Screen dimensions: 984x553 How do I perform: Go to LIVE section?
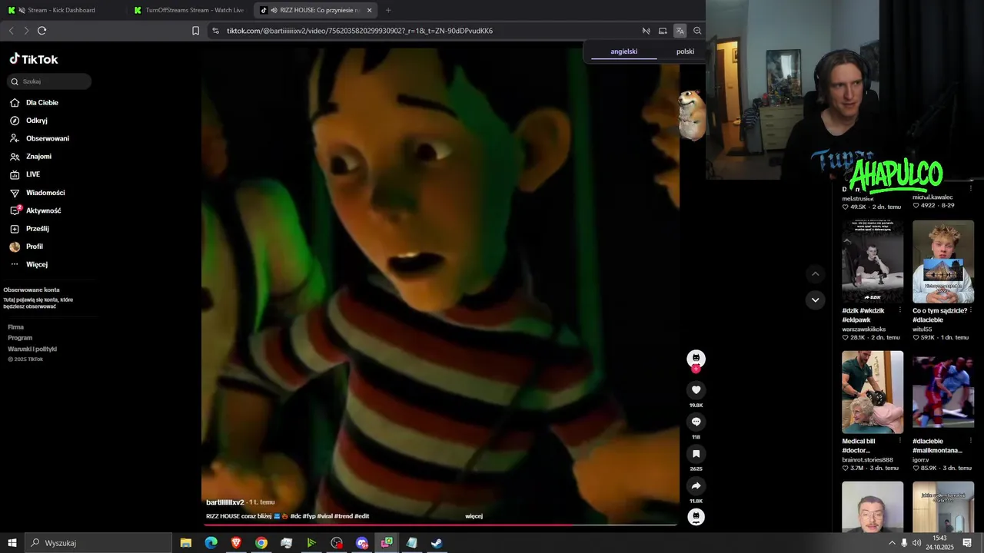click(25, 174)
